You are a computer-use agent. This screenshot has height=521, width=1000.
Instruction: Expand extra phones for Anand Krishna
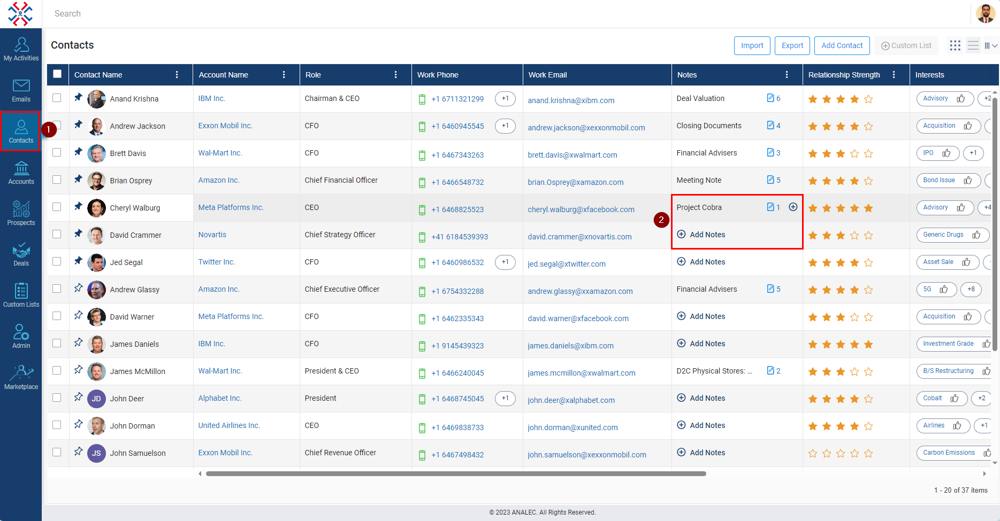505,98
